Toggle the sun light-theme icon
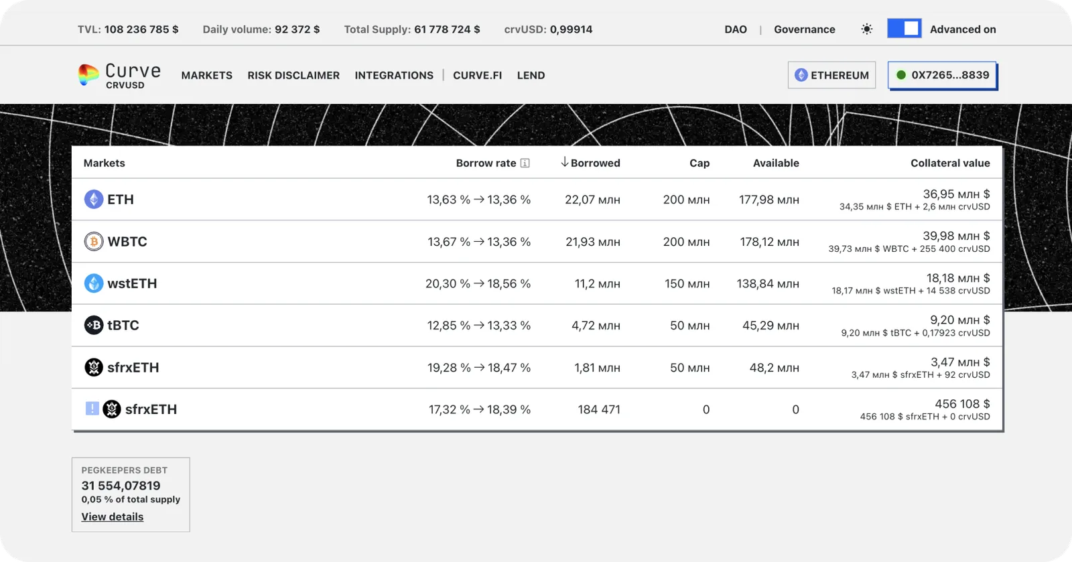The width and height of the screenshot is (1072, 562). 867,29
